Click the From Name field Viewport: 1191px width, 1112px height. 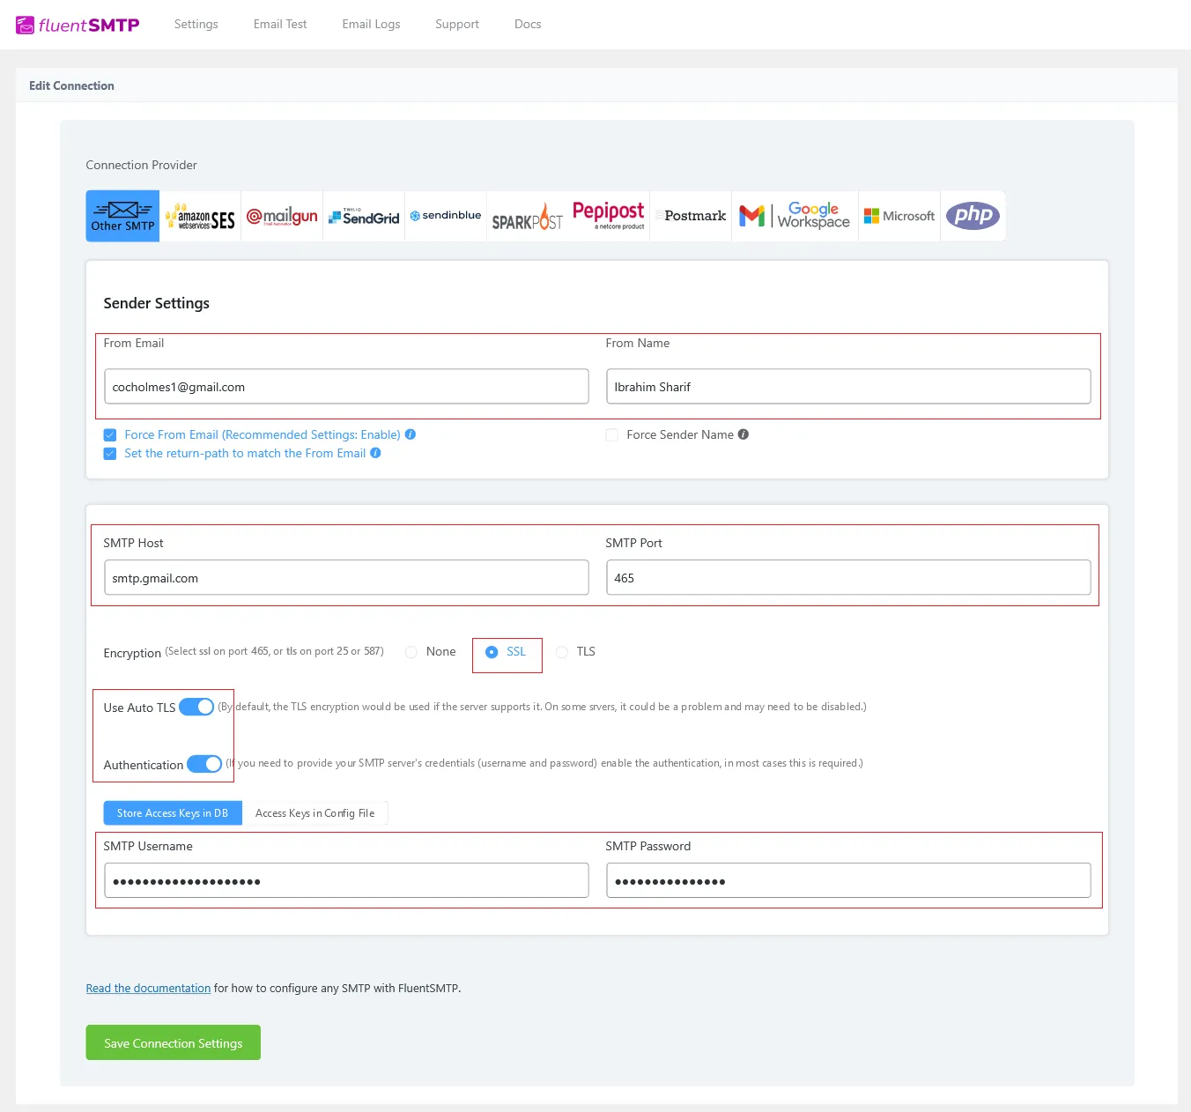(848, 387)
